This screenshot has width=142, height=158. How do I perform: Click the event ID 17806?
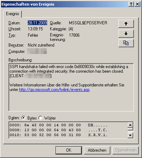74,35
